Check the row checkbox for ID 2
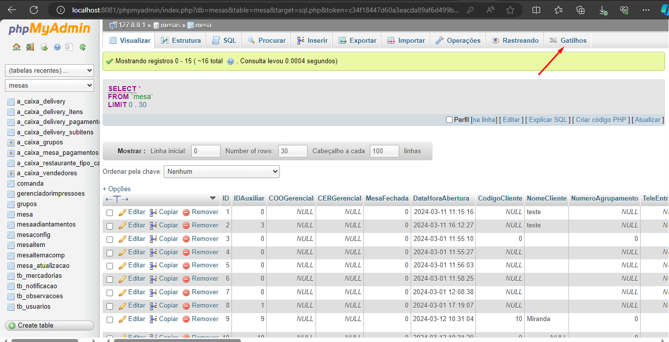This screenshot has height=342, width=669. coord(110,226)
